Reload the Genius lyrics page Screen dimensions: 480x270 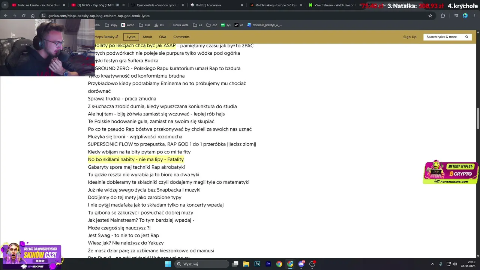tap(24, 16)
